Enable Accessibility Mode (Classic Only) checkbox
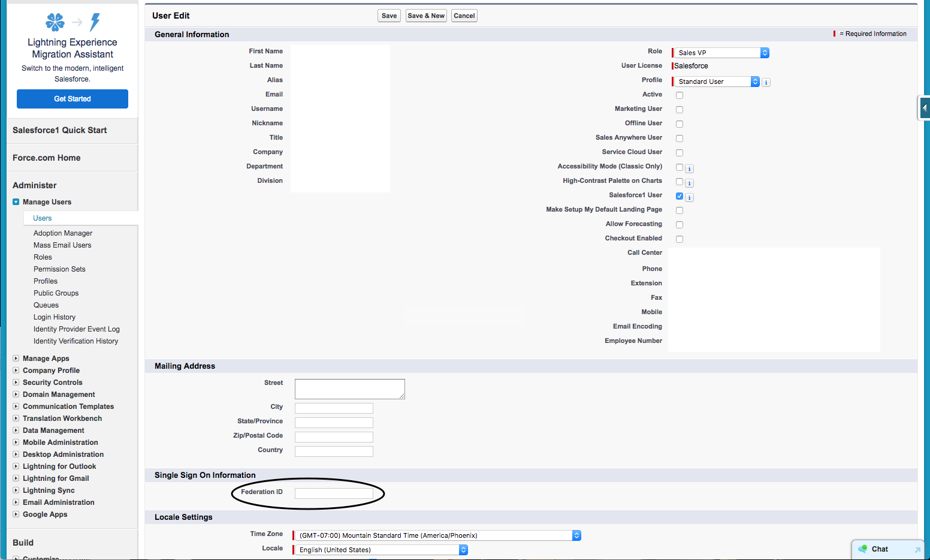Image resolution: width=930 pixels, height=560 pixels. [680, 167]
